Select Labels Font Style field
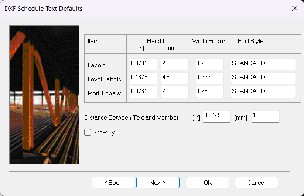Image resolution: width=304 pixels, height=196 pixels. coord(263,64)
